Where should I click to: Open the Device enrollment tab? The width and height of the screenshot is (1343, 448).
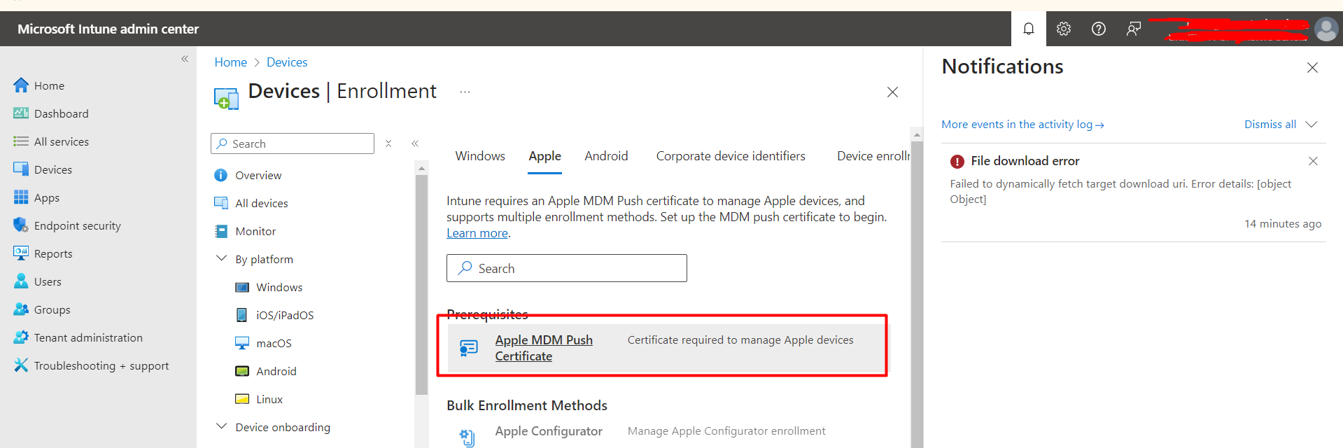coord(873,156)
